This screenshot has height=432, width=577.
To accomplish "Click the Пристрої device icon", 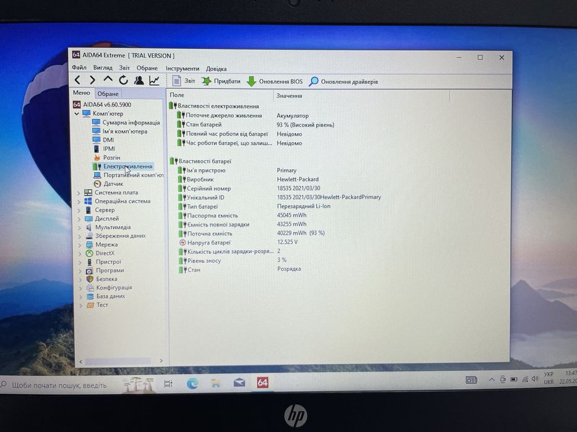I will click(x=89, y=262).
